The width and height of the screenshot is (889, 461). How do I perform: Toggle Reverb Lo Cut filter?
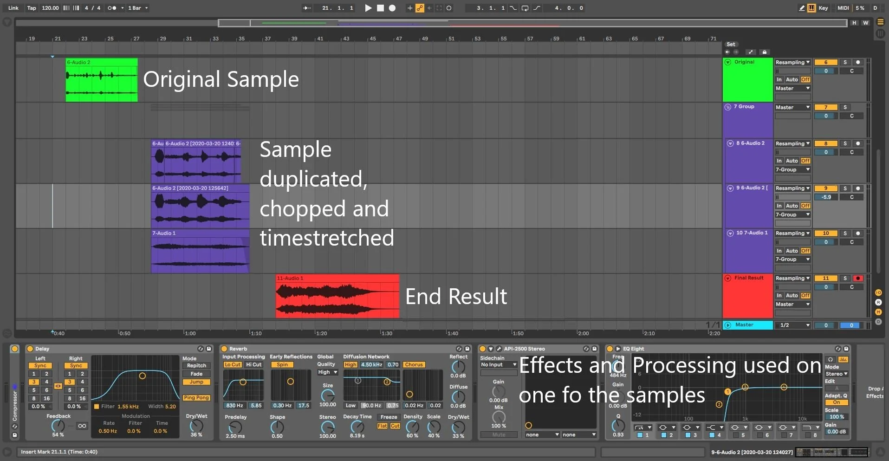click(x=233, y=365)
